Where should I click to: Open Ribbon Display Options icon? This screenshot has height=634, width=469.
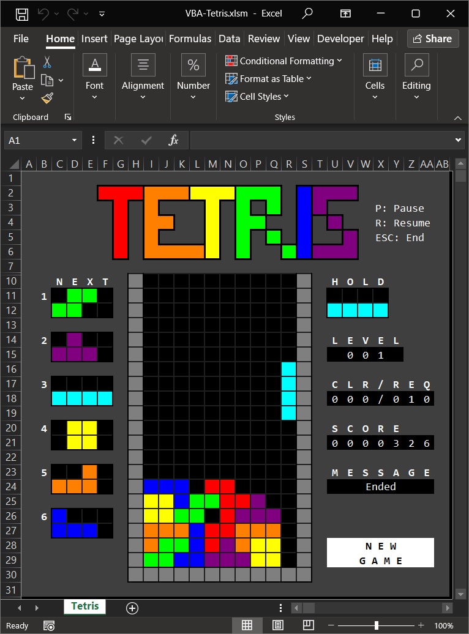point(345,13)
